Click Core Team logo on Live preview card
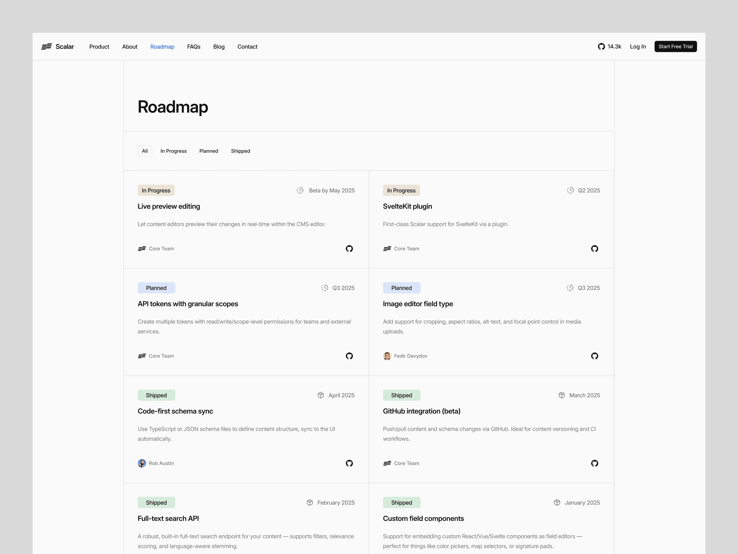 pyautogui.click(x=142, y=248)
